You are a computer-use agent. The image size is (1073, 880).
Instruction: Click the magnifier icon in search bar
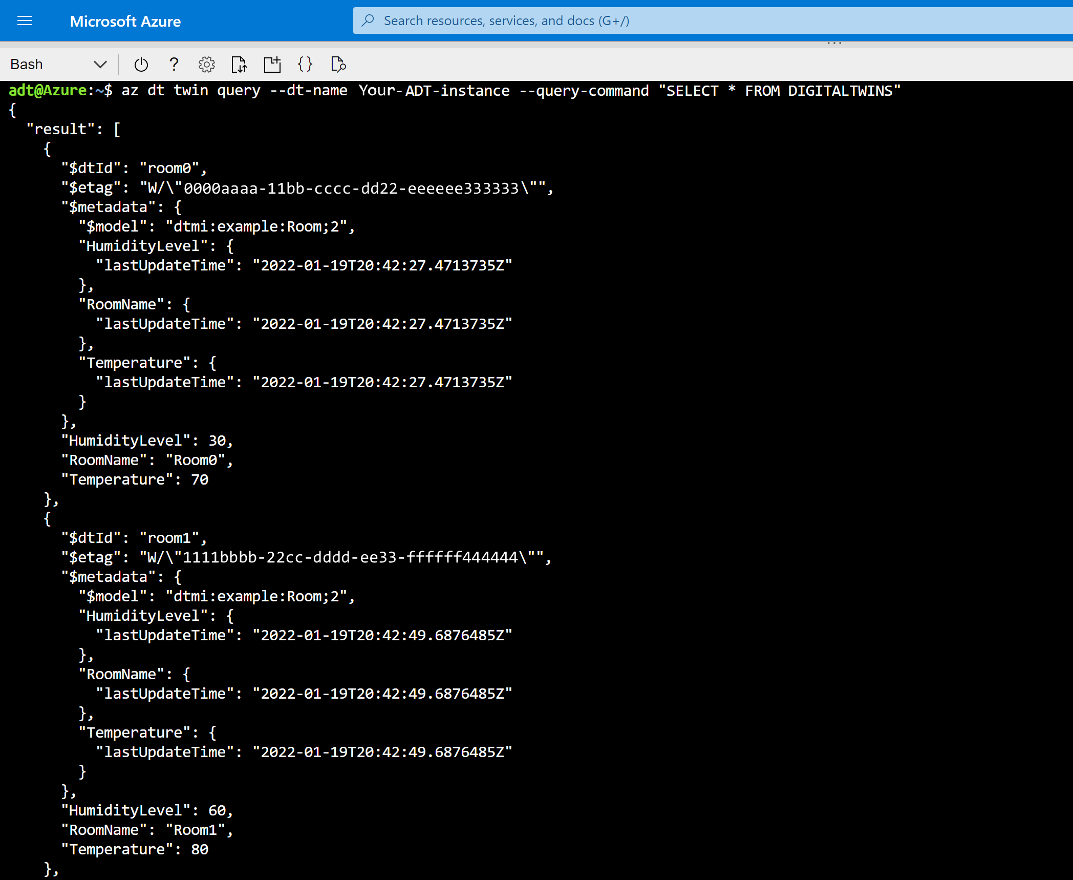point(368,21)
